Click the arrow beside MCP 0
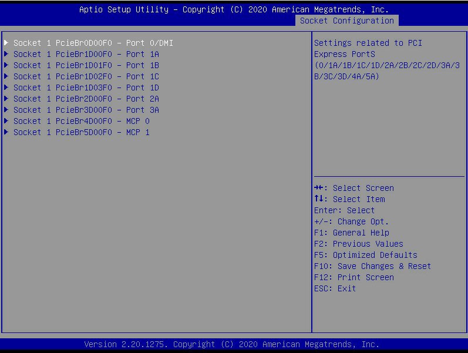The height and width of the screenshot is (353, 468). 6,121
